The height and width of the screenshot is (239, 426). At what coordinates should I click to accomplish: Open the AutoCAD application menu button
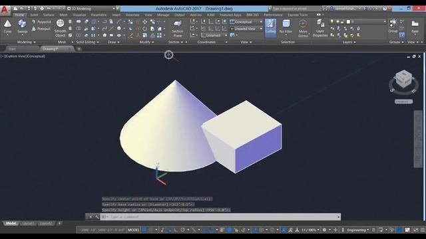[x=5, y=10]
